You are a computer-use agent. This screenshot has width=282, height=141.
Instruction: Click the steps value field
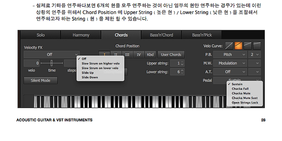point(70,63)
